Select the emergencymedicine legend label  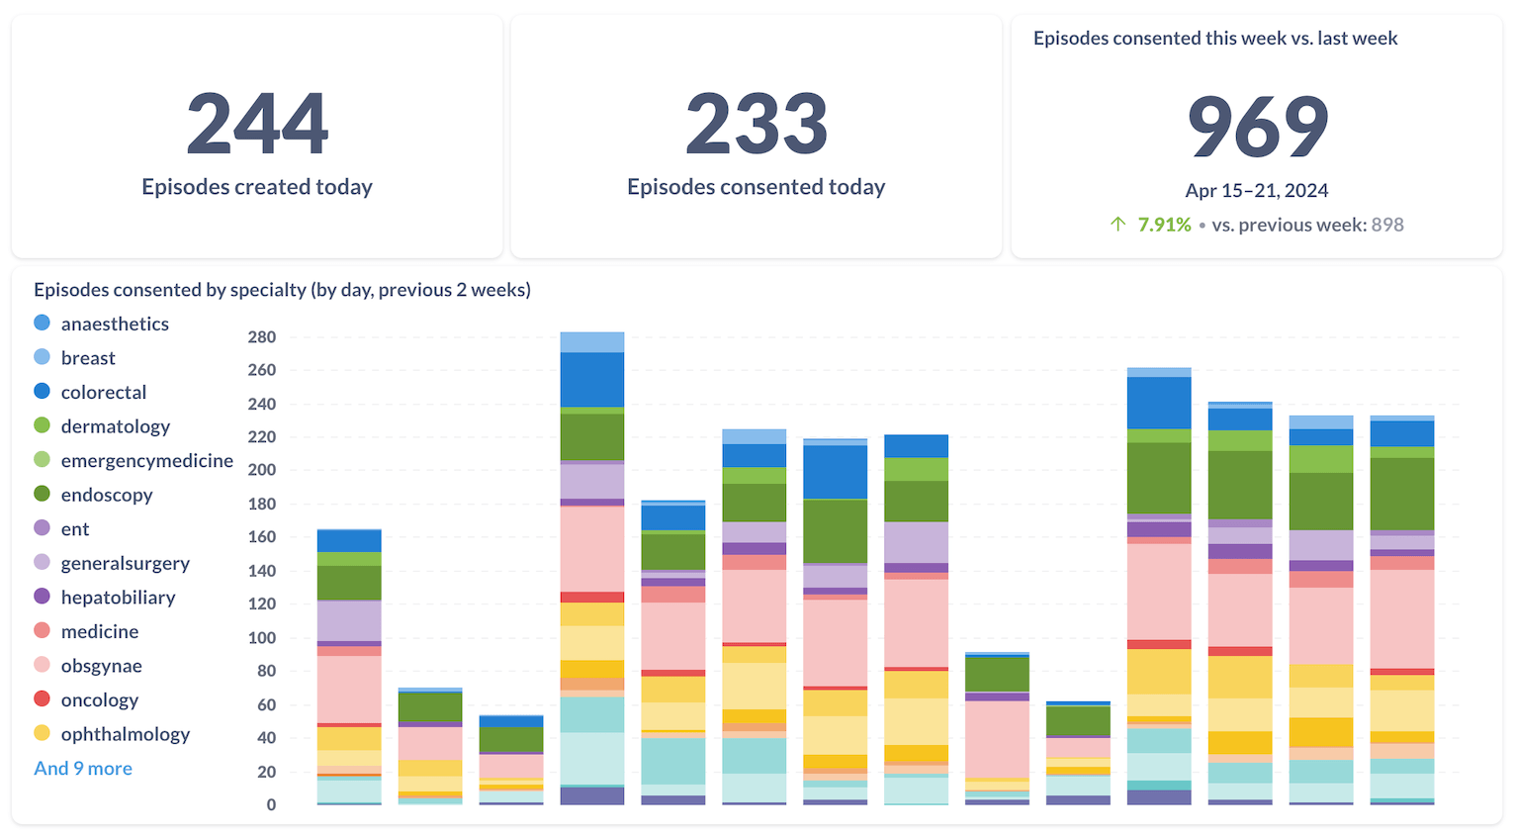tap(147, 460)
